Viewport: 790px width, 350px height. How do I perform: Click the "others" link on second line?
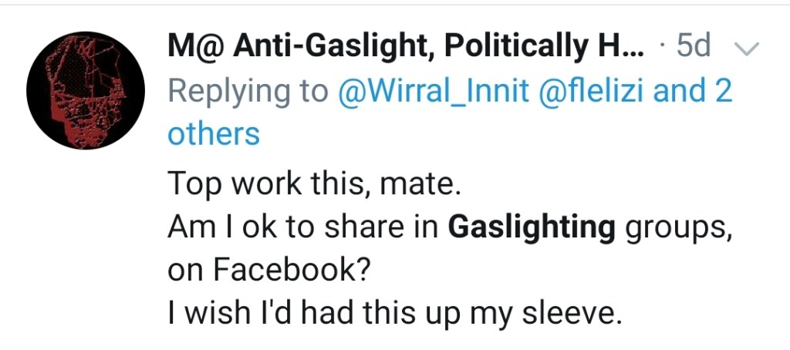214,133
